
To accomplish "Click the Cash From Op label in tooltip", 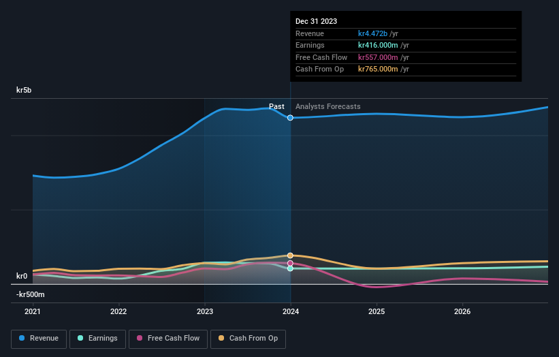I will [x=319, y=69].
